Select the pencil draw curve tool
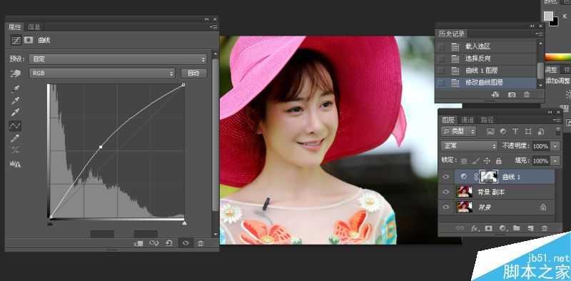Image resolution: width=571 pixels, height=281 pixels. pyautogui.click(x=15, y=138)
